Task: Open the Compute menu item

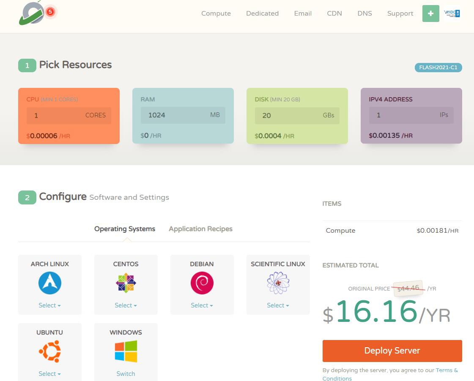Action: (216, 14)
